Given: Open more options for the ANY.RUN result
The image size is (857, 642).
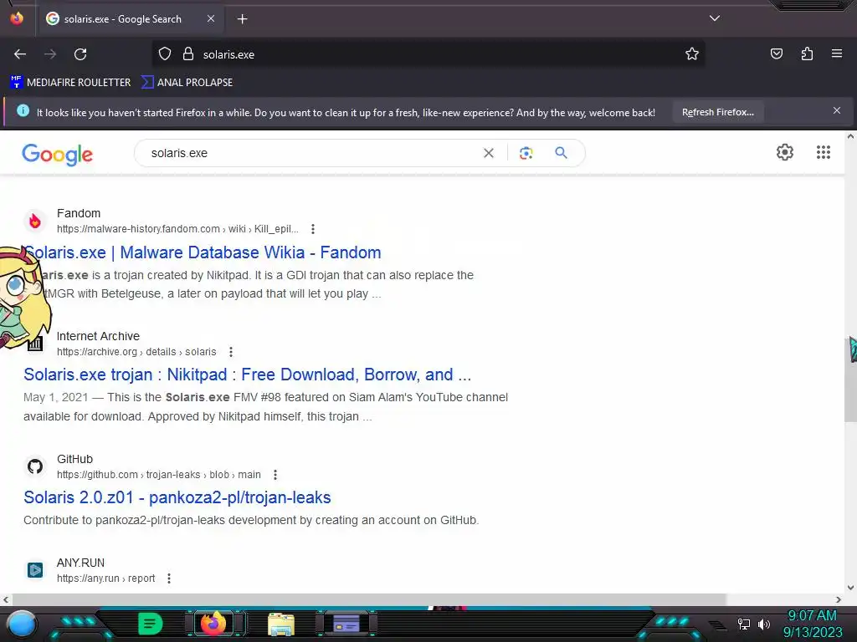Looking at the screenshot, I should [169, 578].
